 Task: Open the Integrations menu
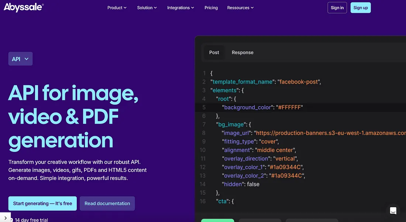click(x=180, y=8)
